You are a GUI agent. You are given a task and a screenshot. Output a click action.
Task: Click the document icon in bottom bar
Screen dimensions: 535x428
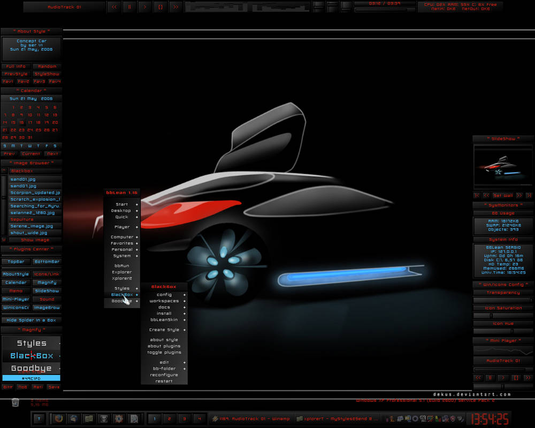pyautogui.click(x=134, y=418)
